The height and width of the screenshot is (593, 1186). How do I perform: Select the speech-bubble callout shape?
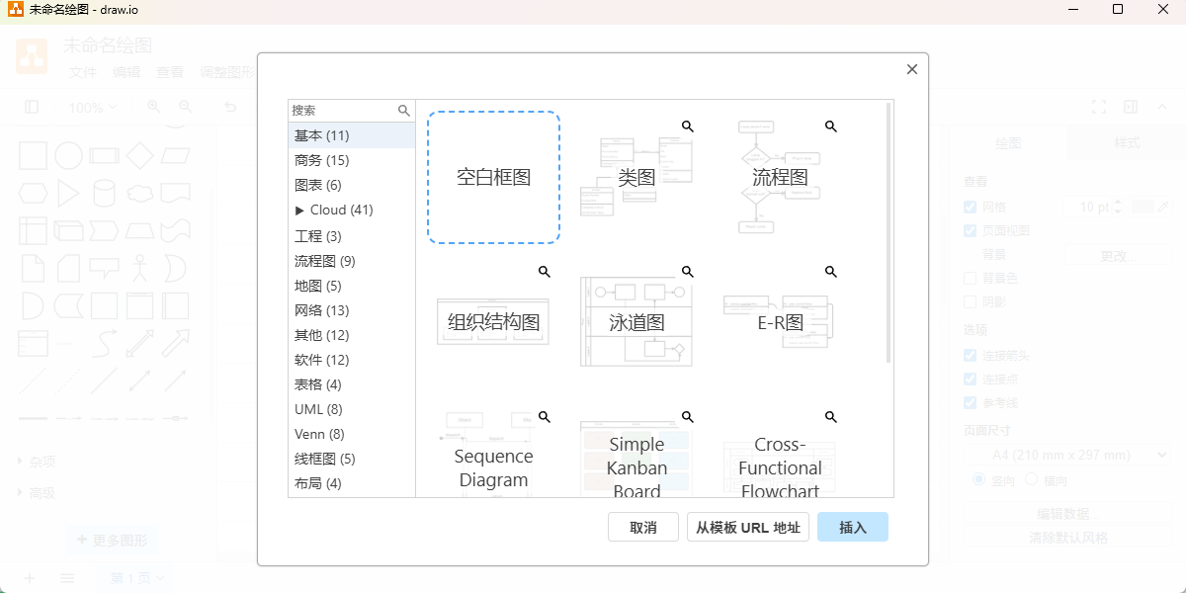point(104,267)
